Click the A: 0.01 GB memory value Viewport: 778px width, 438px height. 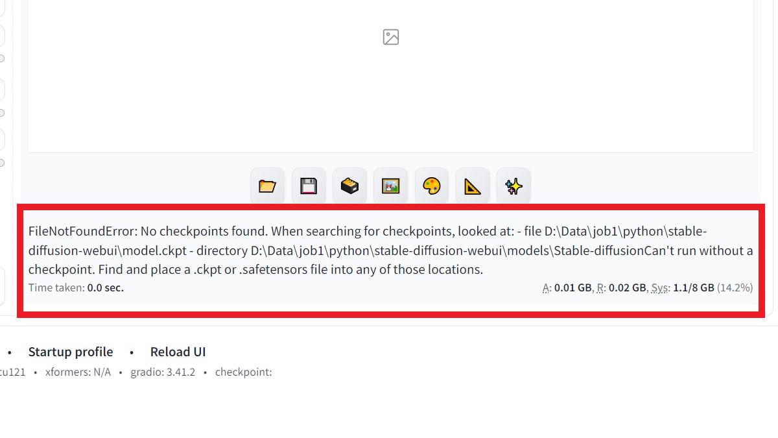pyautogui.click(x=567, y=287)
